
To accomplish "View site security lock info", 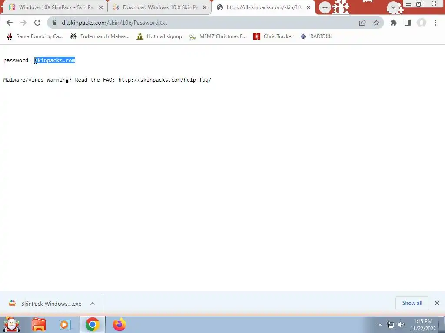I will 55,23.
